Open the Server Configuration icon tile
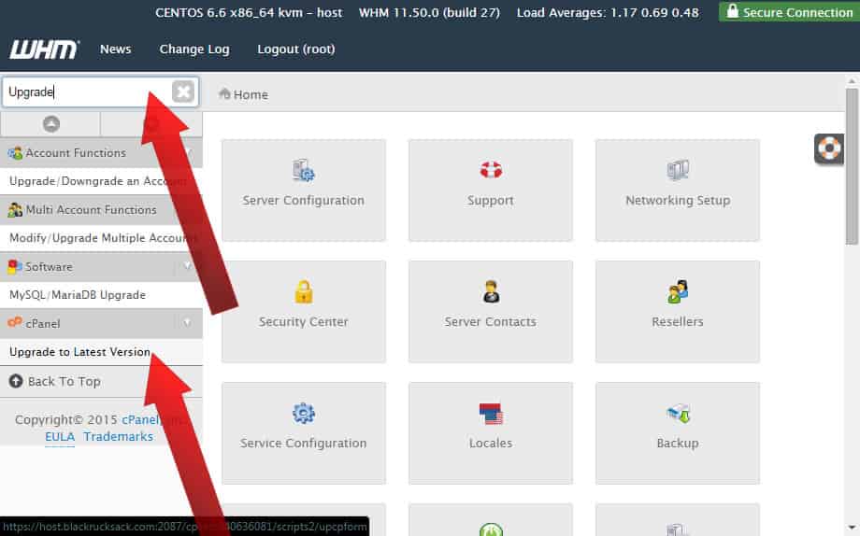Screen dimensions: 860x536 pyautogui.click(x=303, y=172)
